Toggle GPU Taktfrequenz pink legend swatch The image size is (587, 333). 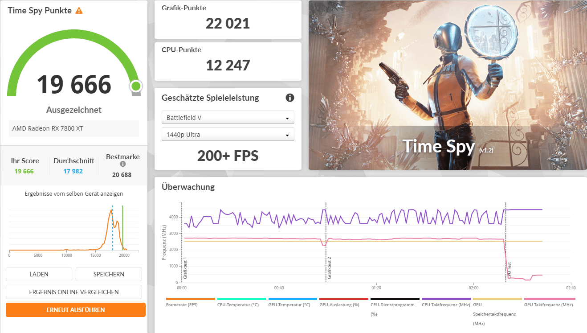[x=550, y=299]
